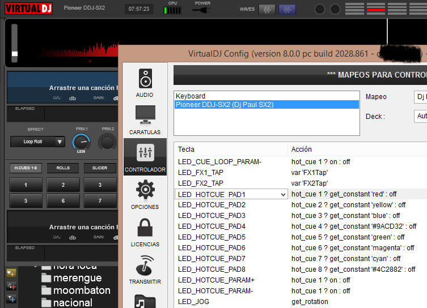Adjust the PRM.1 LEN knob
427x308 pixels.
pyautogui.click(x=82, y=142)
